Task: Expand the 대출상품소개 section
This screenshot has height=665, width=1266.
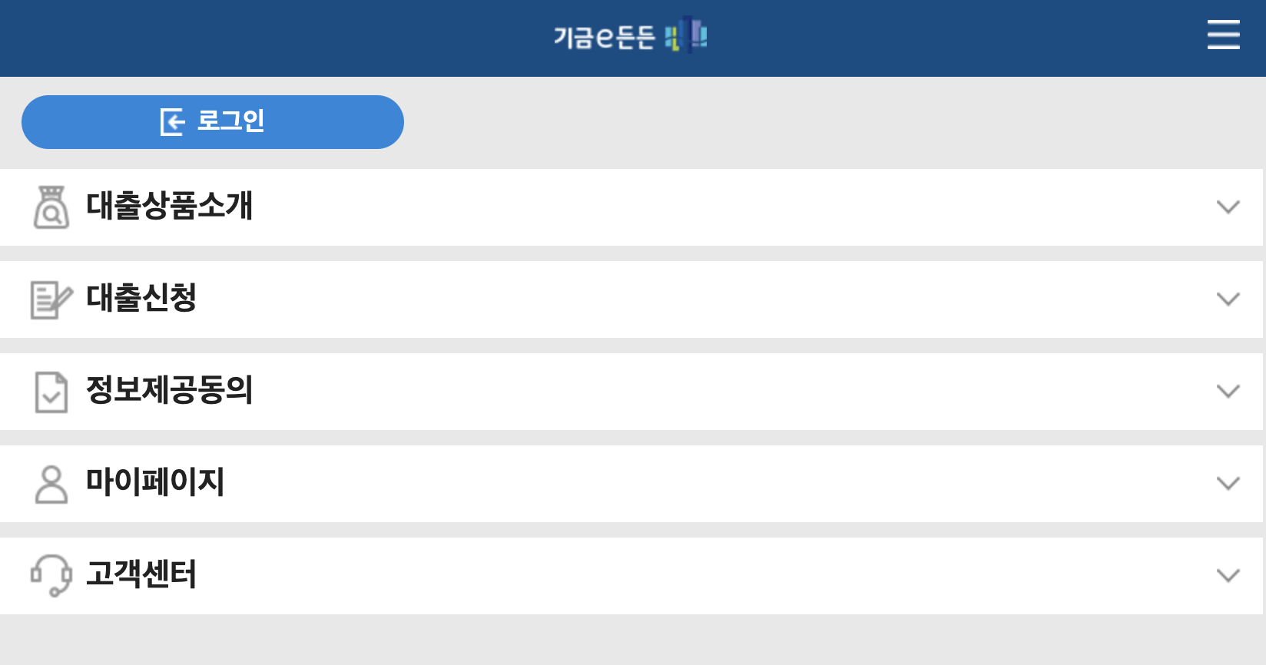Action: (x=1228, y=207)
